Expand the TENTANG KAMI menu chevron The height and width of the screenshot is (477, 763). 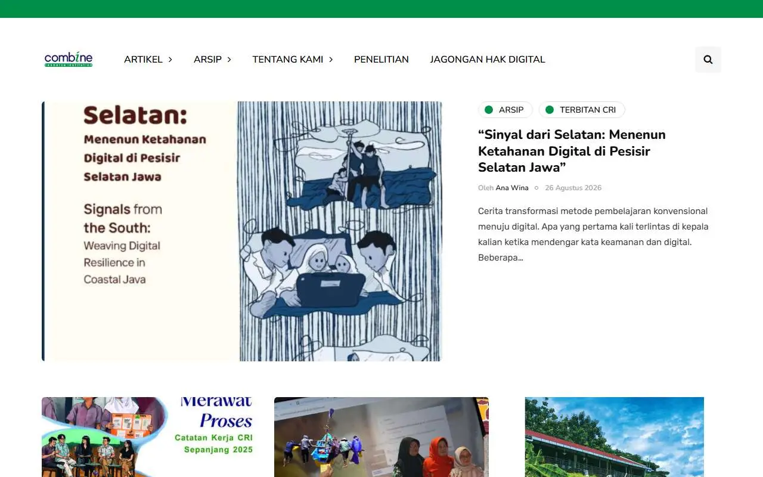click(x=331, y=60)
